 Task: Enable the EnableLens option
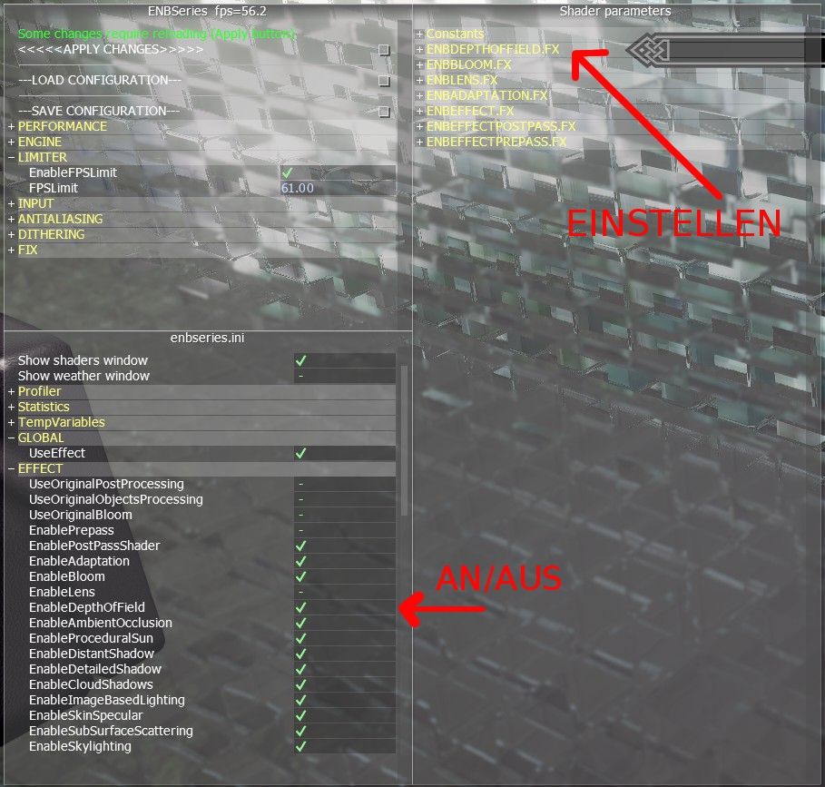[x=301, y=593]
